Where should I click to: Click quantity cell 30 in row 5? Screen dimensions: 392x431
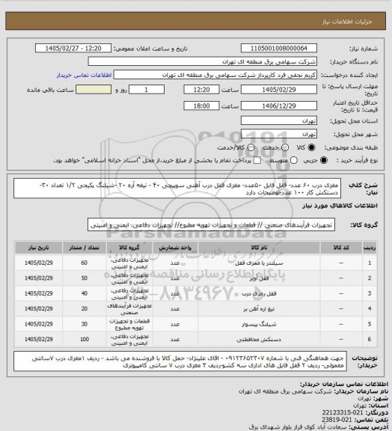pyautogui.click(x=84, y=324)
